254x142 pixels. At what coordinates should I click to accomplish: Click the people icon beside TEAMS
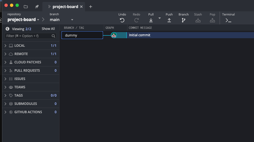(x=11, y=87)
